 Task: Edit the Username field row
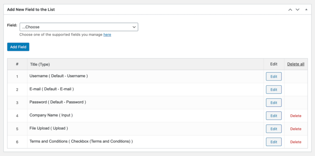coord(274,76)
